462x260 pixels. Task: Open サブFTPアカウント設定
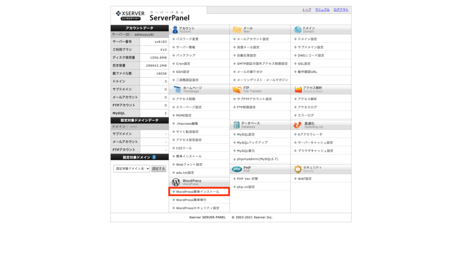tap(254, 99)
